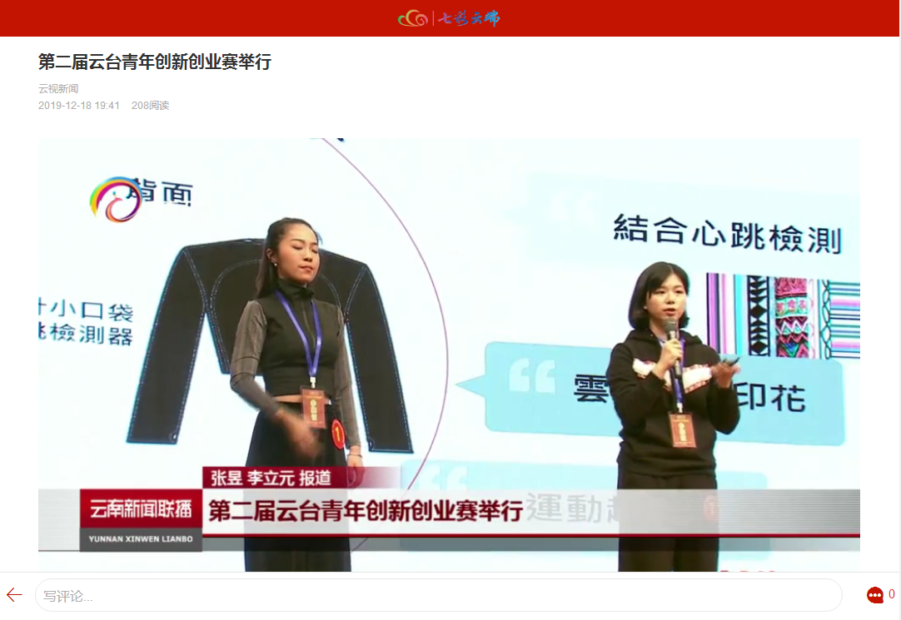Image resolution: width=901 pixels, height=620 pixels.
Task: Click the colorful channel logo inside the video
Action: 115,199
